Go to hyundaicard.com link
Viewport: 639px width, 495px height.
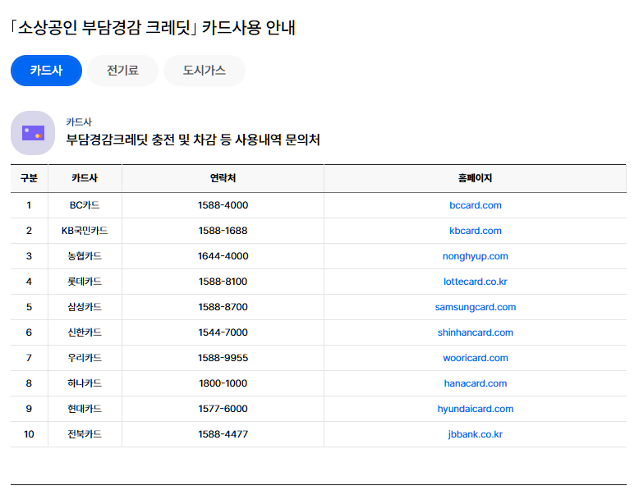pyautogui.click(x=476, y=409)
